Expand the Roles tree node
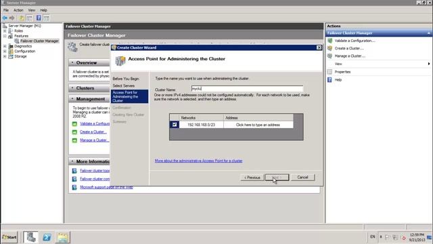The width and height of the screenshot is (433, 244). pos(5,30)
